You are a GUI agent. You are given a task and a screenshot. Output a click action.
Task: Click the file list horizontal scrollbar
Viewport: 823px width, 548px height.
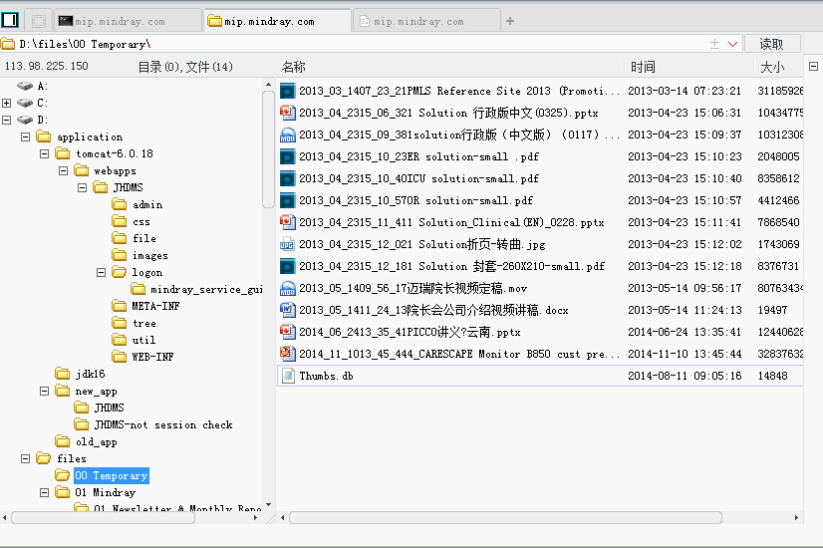(x=505, y=517)
